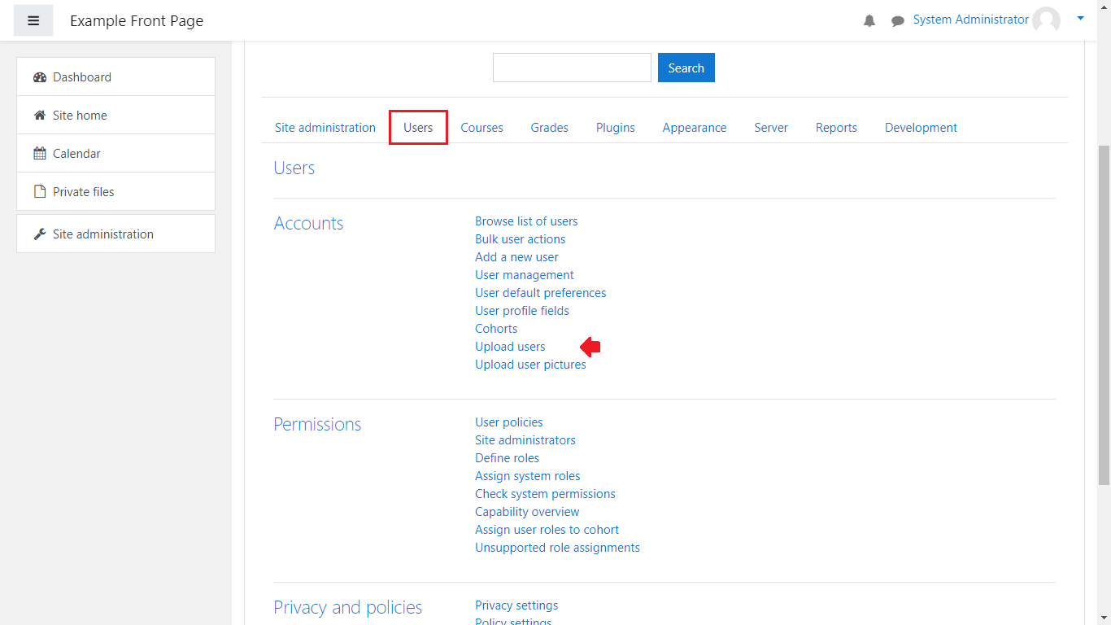Click the Site home house icon
The width and height of the screenshot is (1111, 625).
(40, 116)
